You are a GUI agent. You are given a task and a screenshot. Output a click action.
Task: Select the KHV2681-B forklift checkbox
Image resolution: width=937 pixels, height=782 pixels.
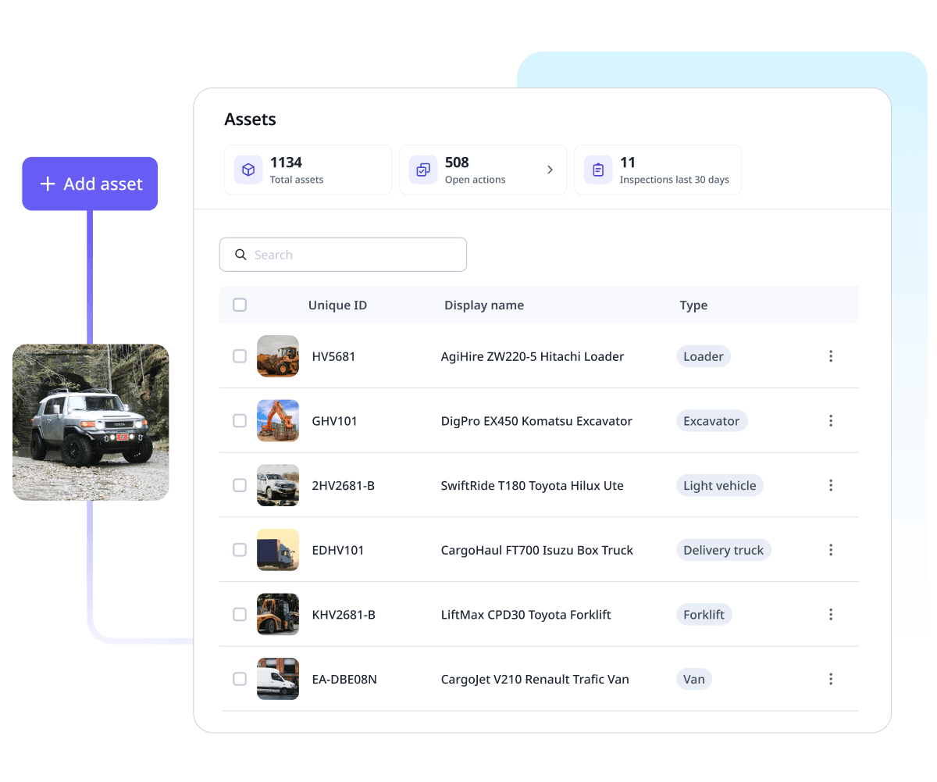coord(240,615)
